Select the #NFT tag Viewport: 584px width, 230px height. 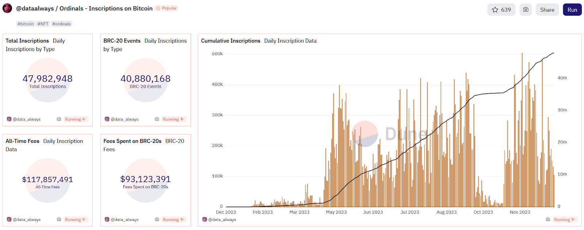pos(43,24)
